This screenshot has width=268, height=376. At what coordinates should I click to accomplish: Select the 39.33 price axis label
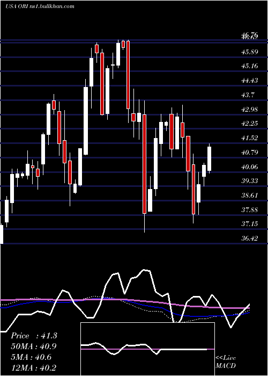click(250, 181)
